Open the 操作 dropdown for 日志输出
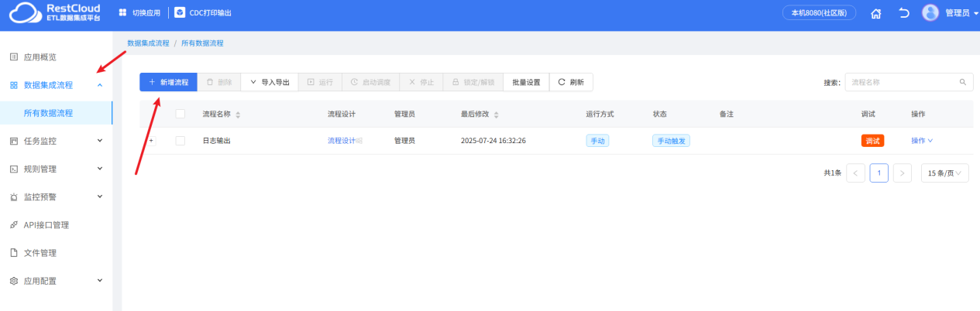This screenshot has height=311, width=980. [923, 141]
